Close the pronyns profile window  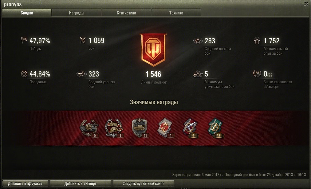pyautogui.click(x=306, y=4)
